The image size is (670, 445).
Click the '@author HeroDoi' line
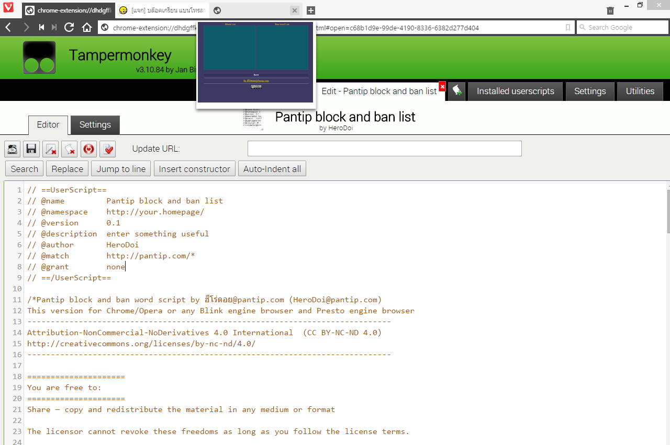[x=83, y=245]
